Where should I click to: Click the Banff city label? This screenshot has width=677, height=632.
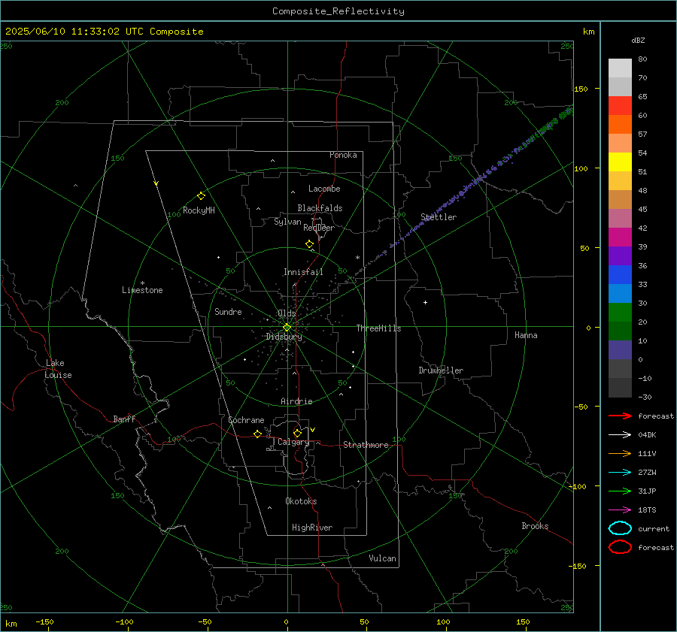tap(124, 419)
